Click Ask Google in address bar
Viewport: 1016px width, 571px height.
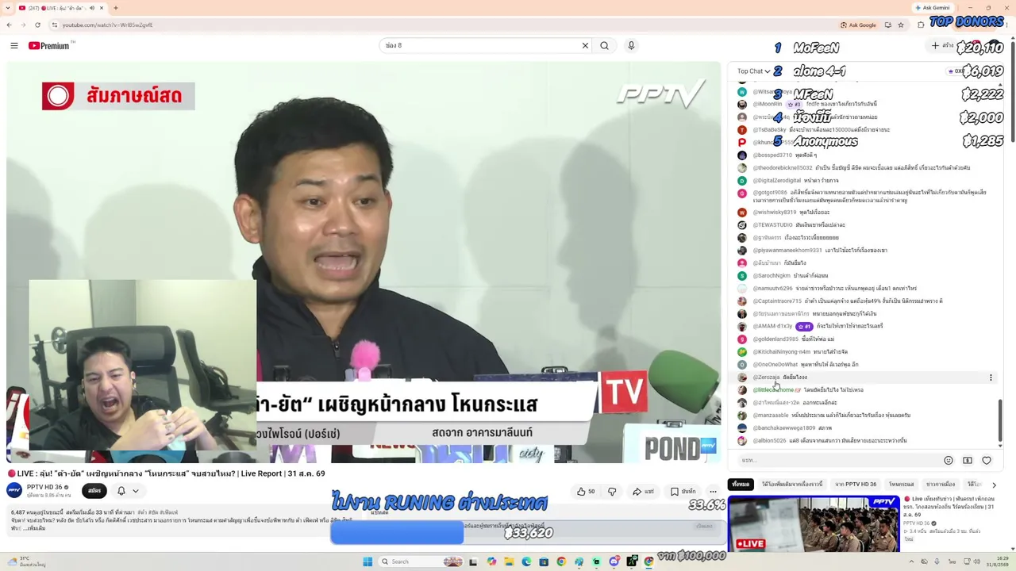click(859, 25)
